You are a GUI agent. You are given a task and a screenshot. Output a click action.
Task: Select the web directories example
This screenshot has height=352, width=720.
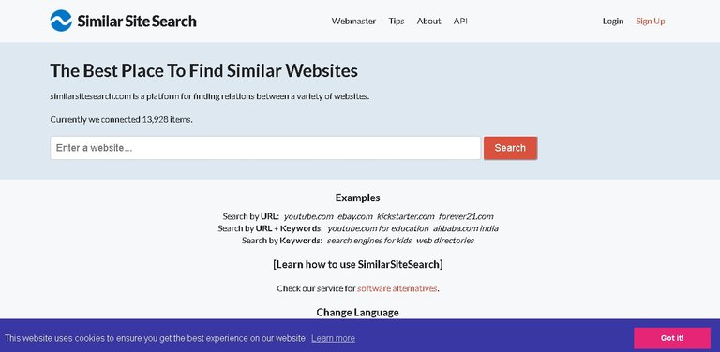coord(445,241)
